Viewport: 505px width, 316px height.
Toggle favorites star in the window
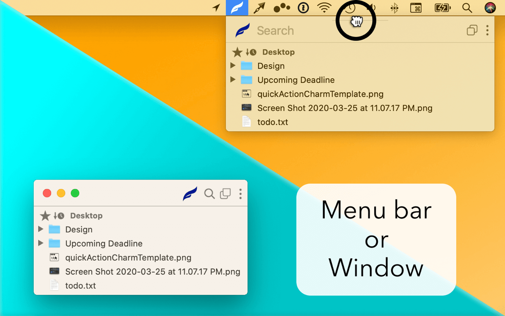point(45,215)
